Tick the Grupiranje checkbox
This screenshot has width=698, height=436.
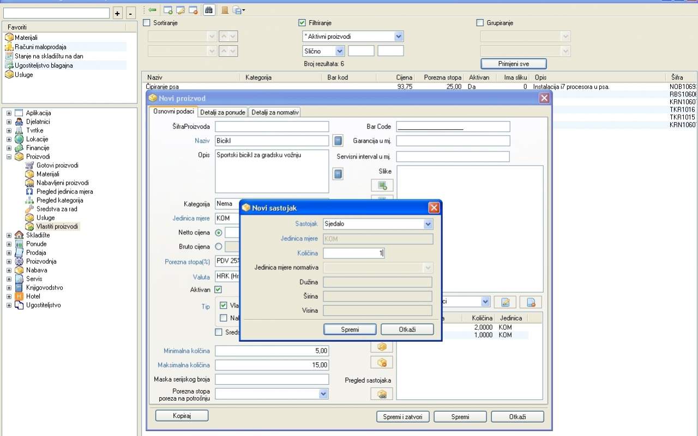[480, 23]
